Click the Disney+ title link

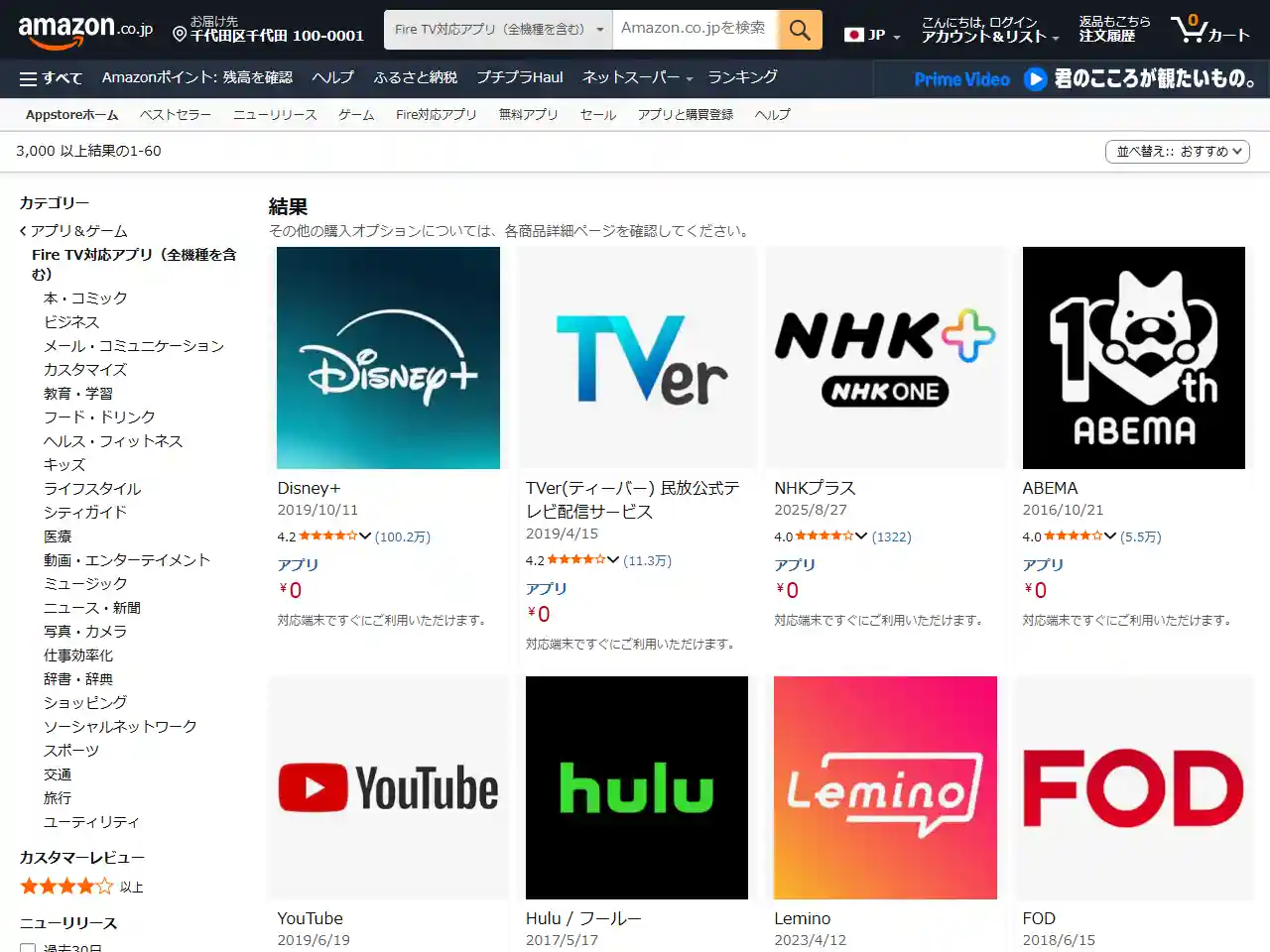click(309, 488)
